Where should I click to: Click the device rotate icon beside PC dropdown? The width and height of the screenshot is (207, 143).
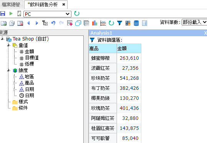(x=19, y=13)
